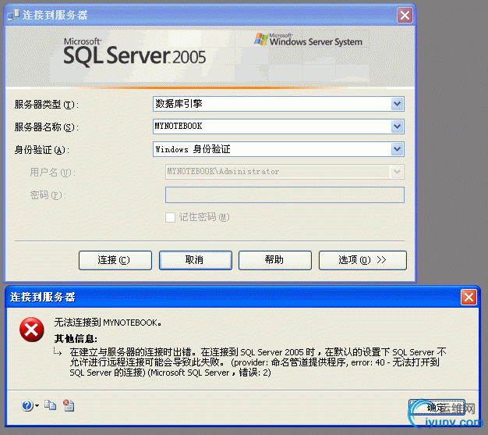Viewport: 488px width, 435px height.
Task: Click the additional-info tree arrow icon
Action: coord(58,351)
